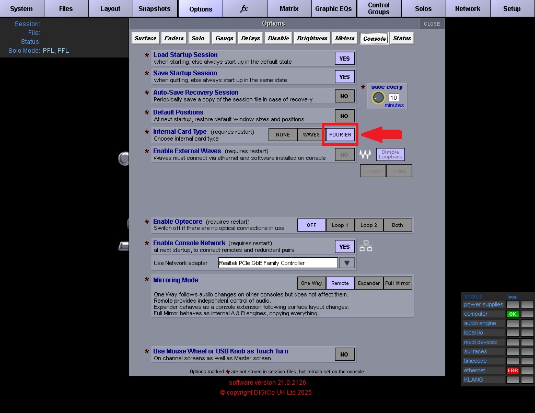The height and width of the screenshot is (413, 535).
Task: Toggle Enable External Waves NO button
Action: [x=345, y=155]
